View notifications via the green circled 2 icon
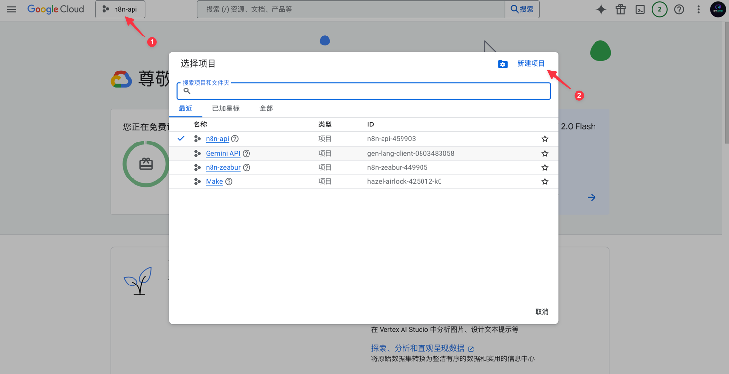 click(x=659, y=9)
